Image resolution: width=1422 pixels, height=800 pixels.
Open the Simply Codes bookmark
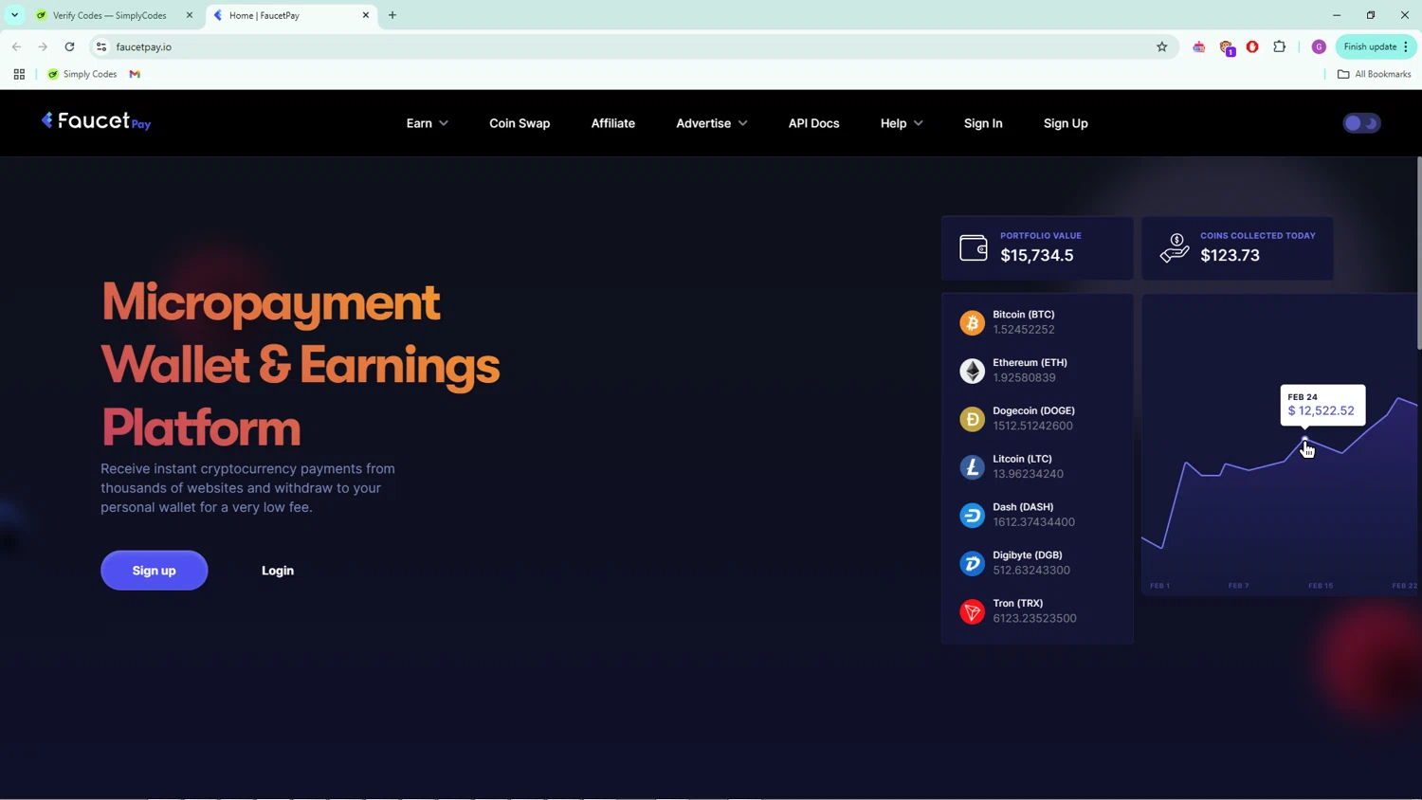point(82,74)
